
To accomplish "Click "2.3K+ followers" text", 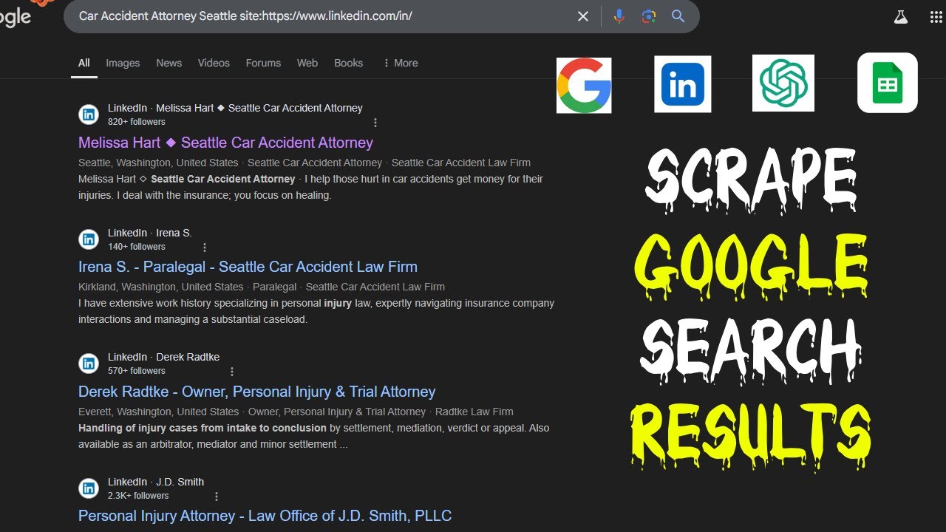I will click(x=138, y=496).
